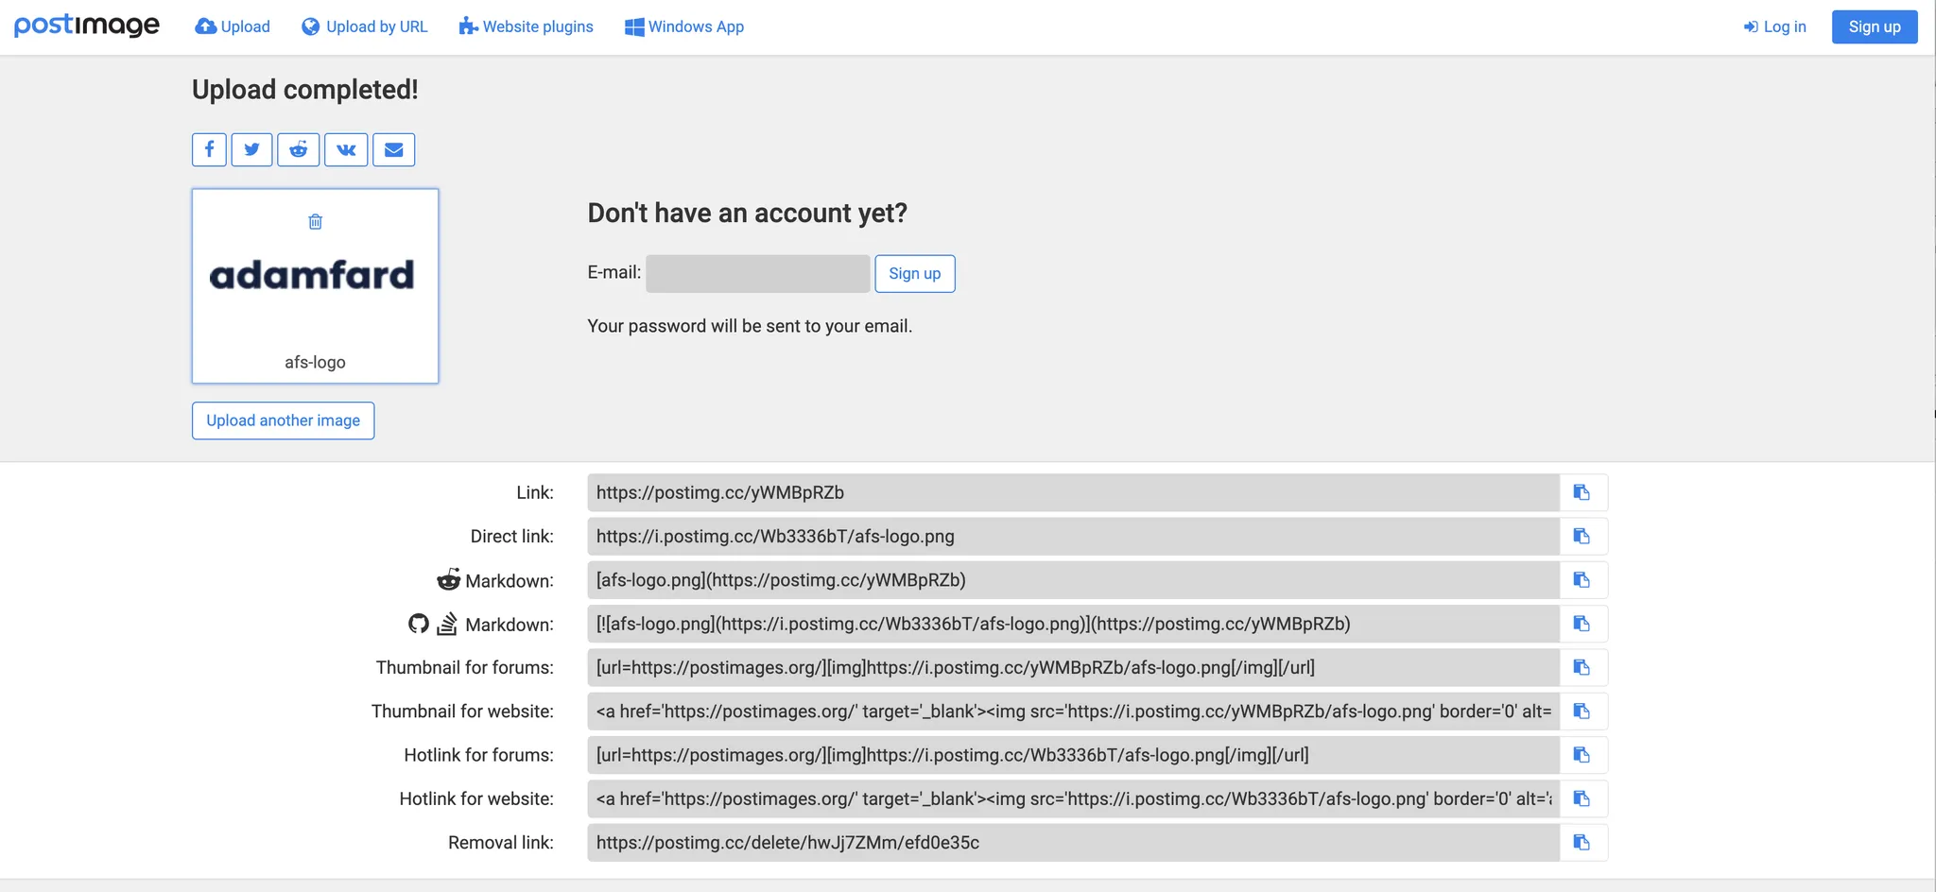1936x892 pixels.
Task: Copy the GitHub Markdown value
Action: (x=1582, y=624)
